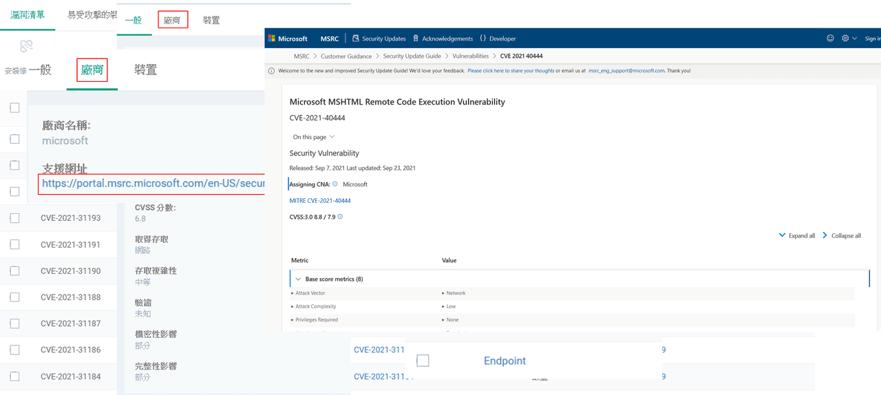The height and width of the screenshot is (395, 881).
Task: Collapse all metric sections
Action: click(x=841, y=235)
